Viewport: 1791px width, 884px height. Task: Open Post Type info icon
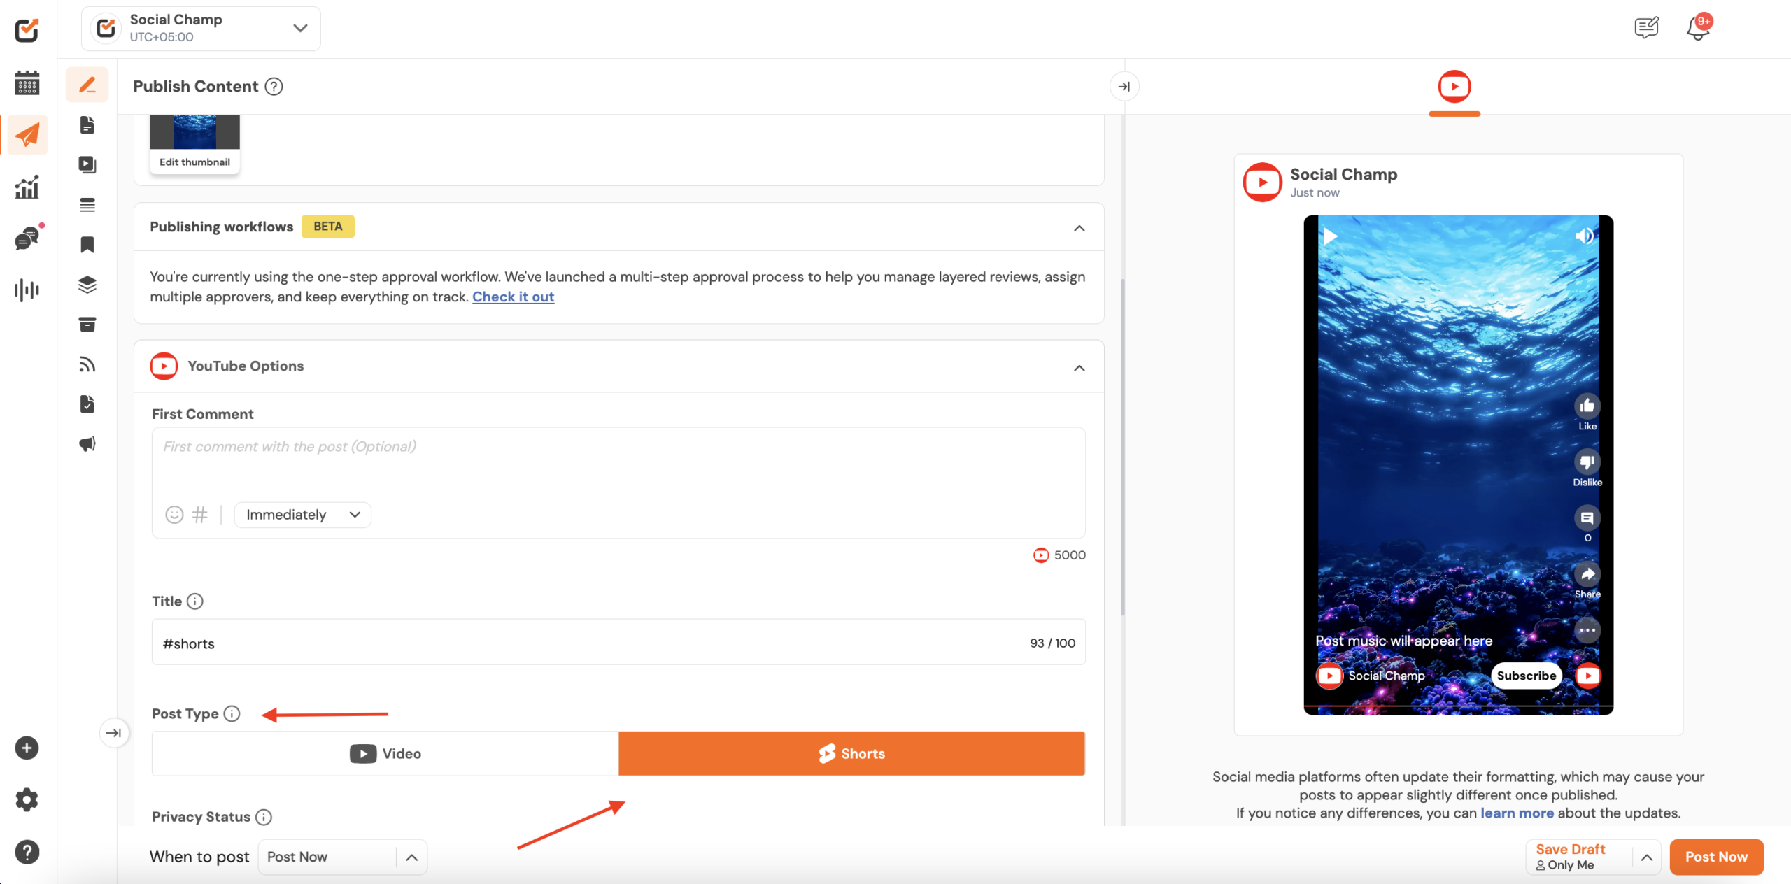coord(232,713)
